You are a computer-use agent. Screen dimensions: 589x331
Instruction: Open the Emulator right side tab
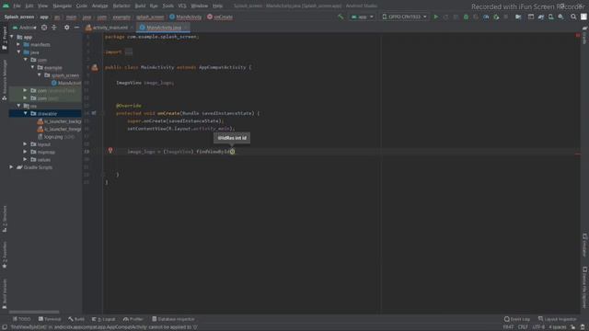585,245
